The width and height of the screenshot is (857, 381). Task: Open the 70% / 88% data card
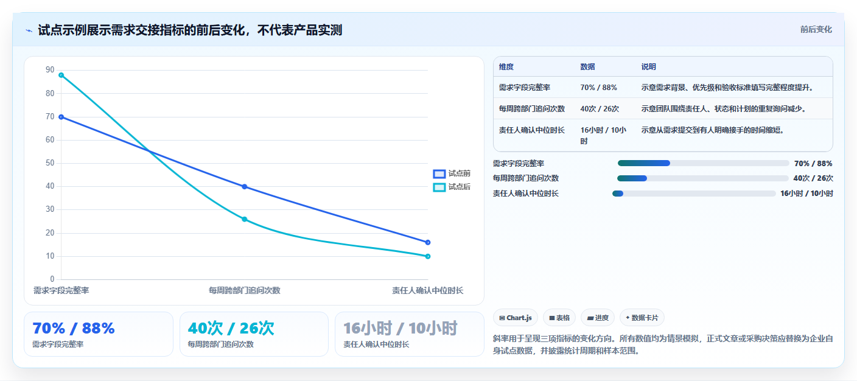tap(99, 334)
